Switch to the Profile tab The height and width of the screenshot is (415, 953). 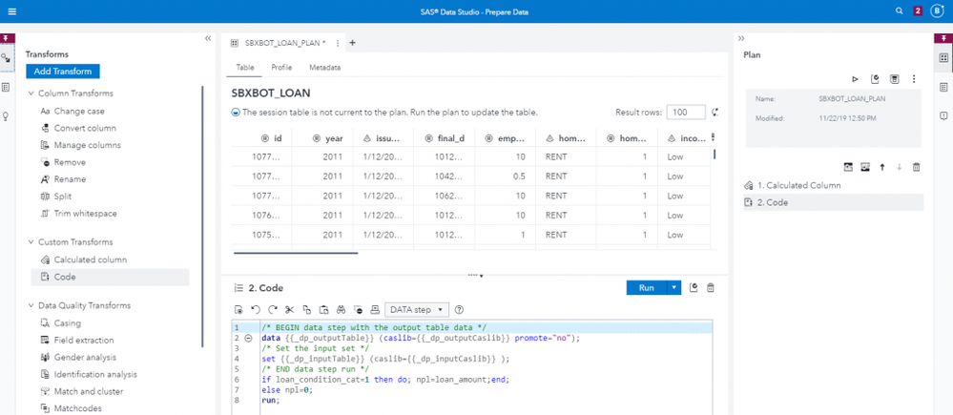click(x=281, y=68)
